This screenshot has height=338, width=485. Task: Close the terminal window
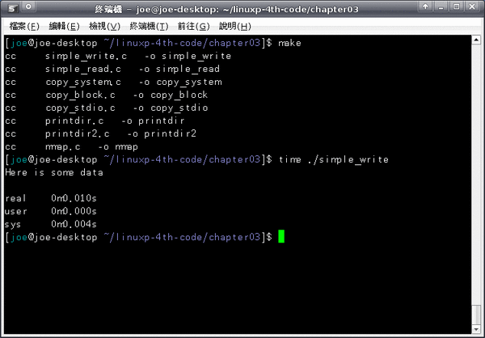tap(472, 6)
